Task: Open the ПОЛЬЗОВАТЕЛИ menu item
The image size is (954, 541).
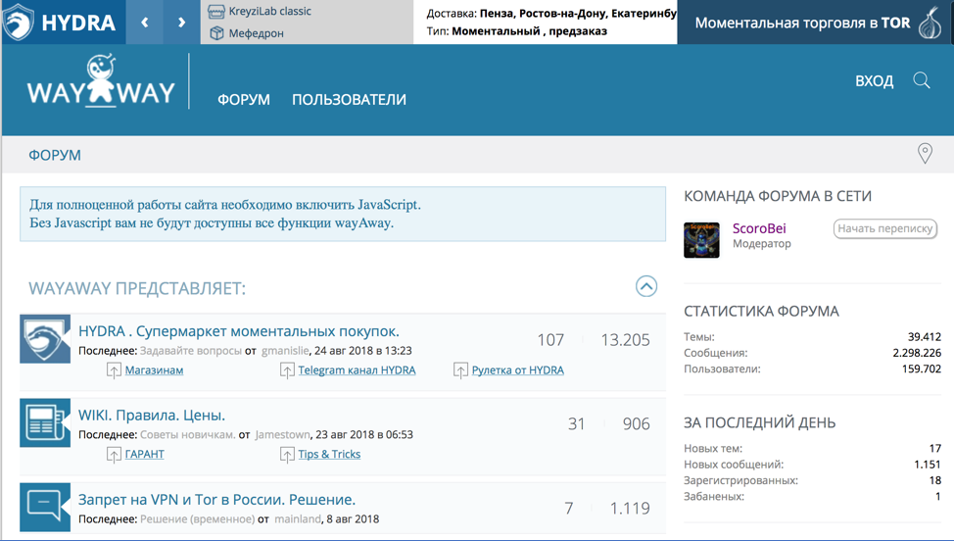Action: point(350,99)
